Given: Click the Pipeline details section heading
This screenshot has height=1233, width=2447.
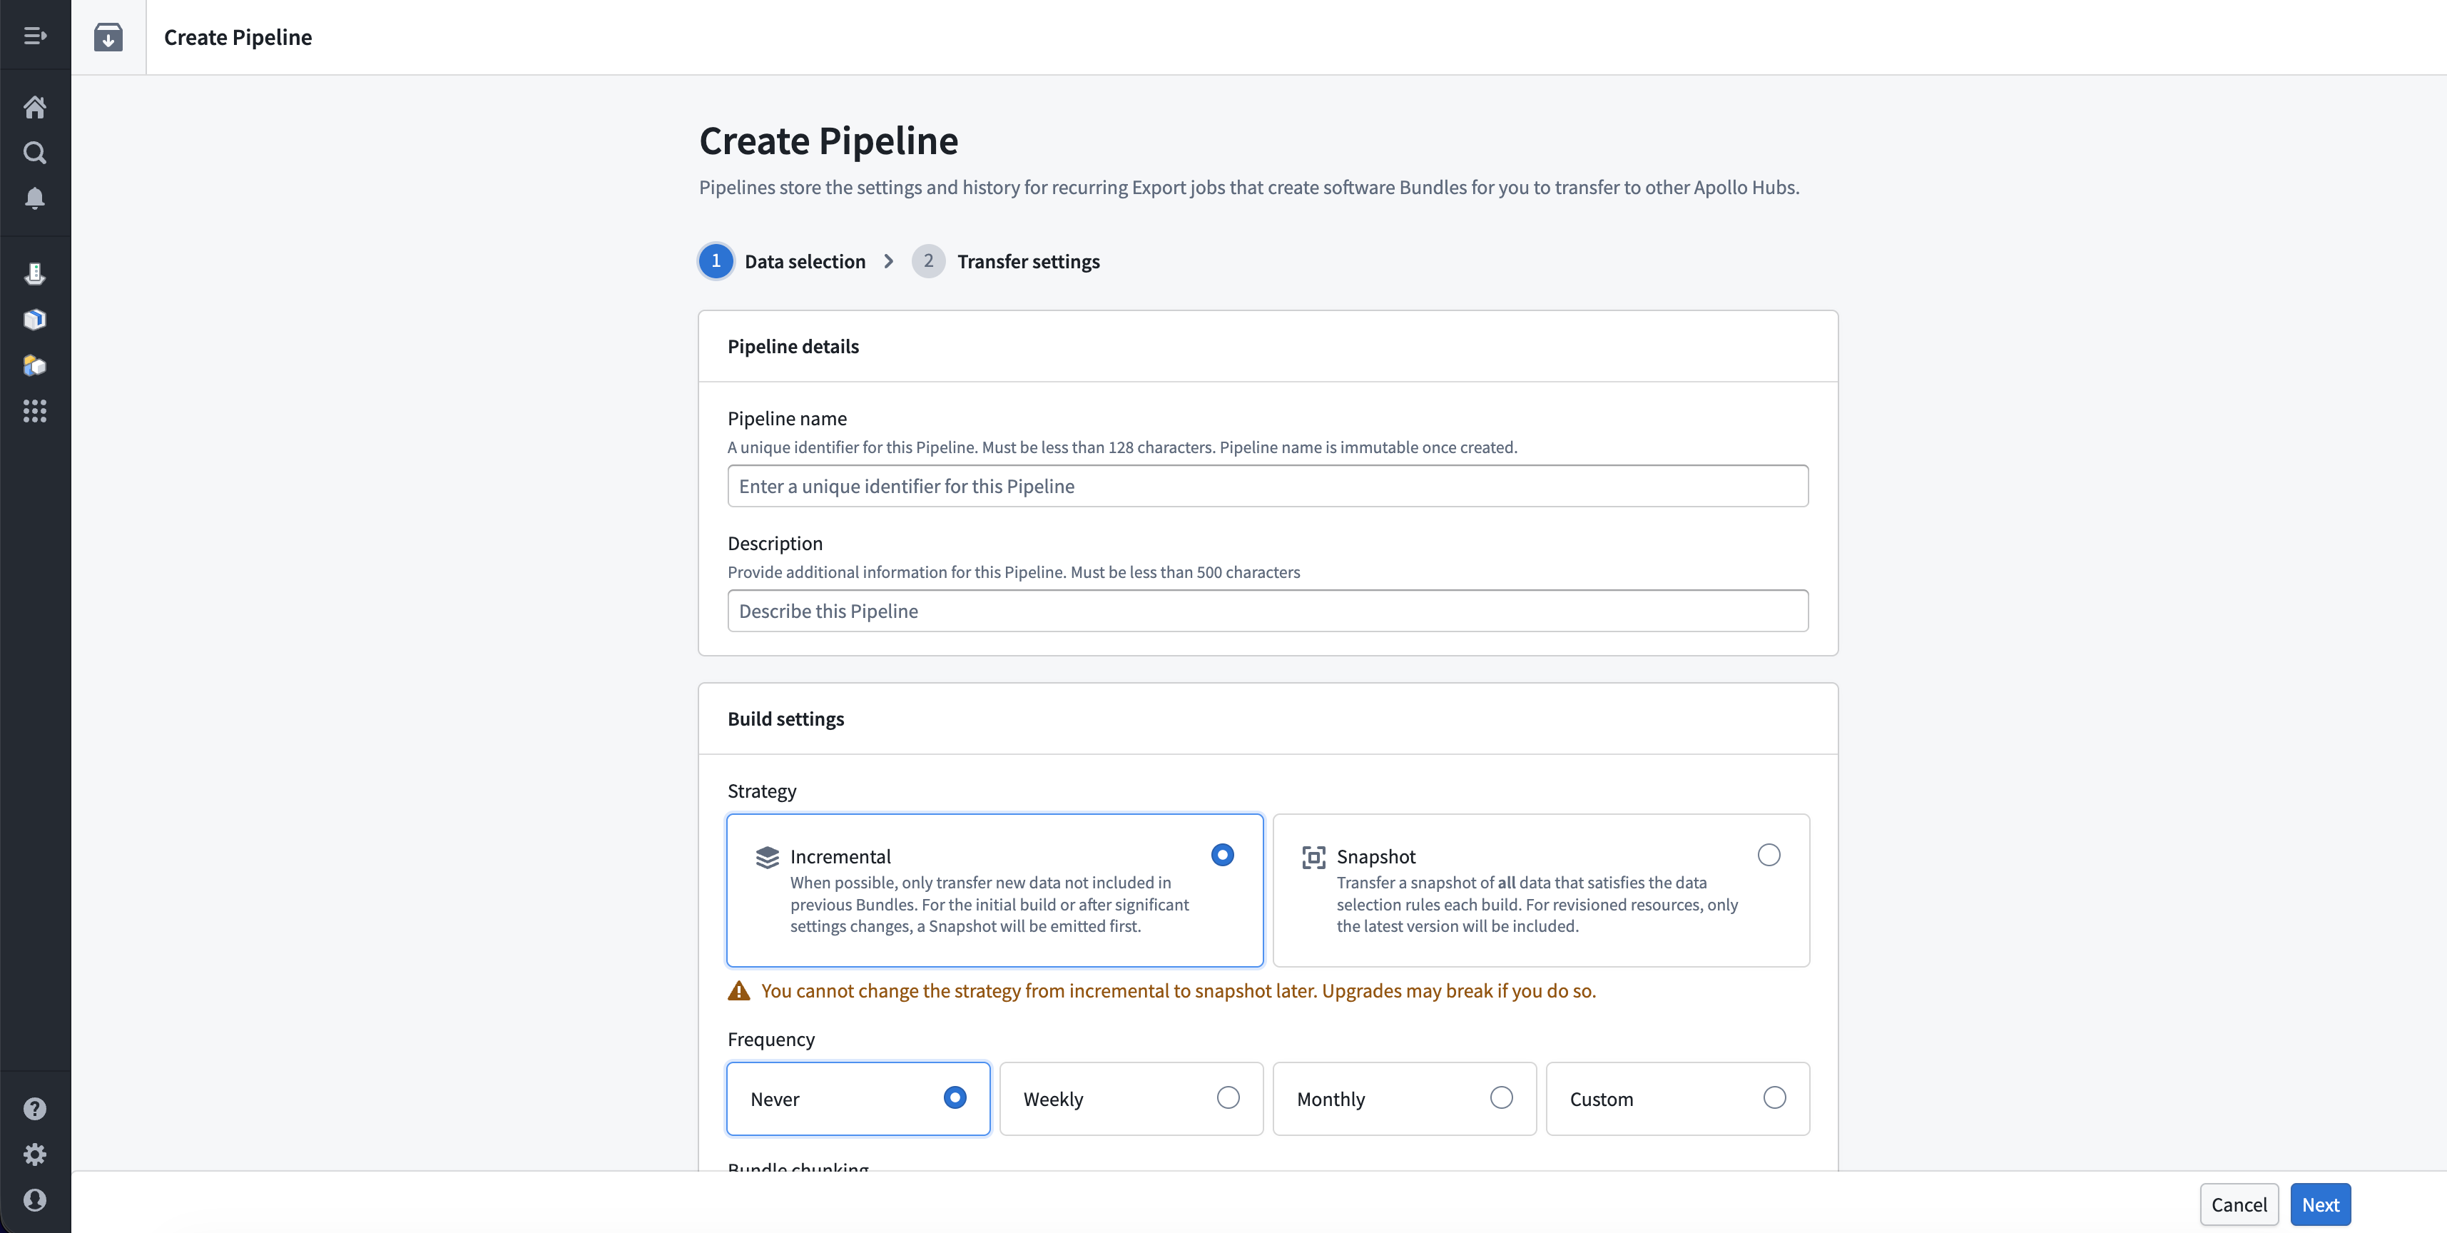Looking at the screenshot, I should click(x=793, y=347).
